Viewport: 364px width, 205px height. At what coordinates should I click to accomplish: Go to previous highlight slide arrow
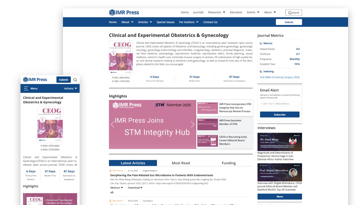112,124
